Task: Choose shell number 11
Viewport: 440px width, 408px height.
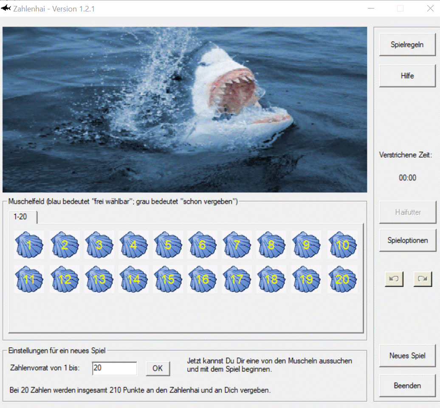Action: pos(29,279)
